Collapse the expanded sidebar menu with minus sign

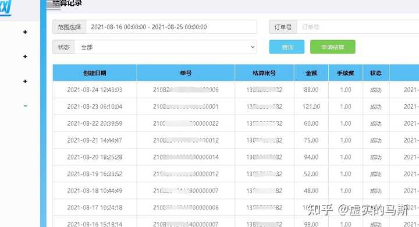pos(26,106)
